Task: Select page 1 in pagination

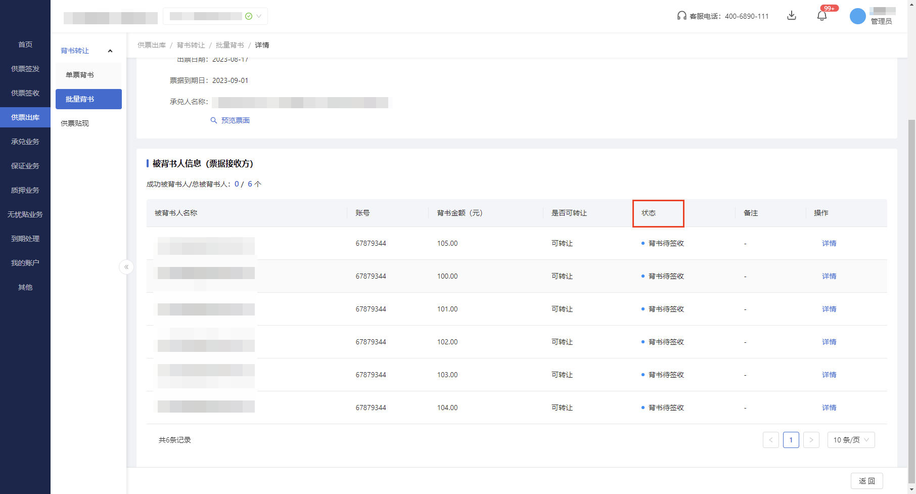Action: coord(791,440)
